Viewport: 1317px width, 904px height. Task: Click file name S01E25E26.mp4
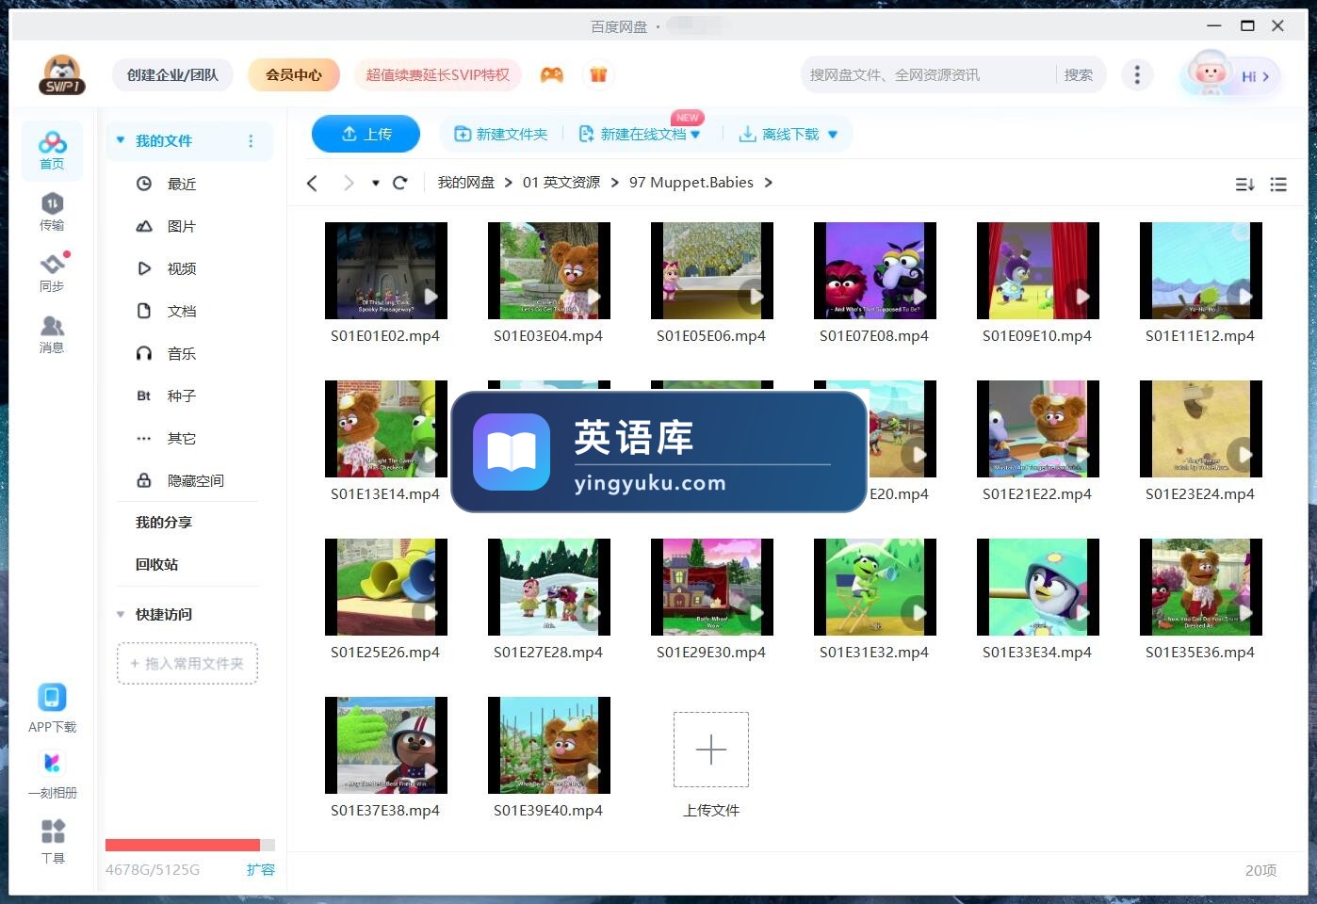pyautogui.click(x=385, y=652)
